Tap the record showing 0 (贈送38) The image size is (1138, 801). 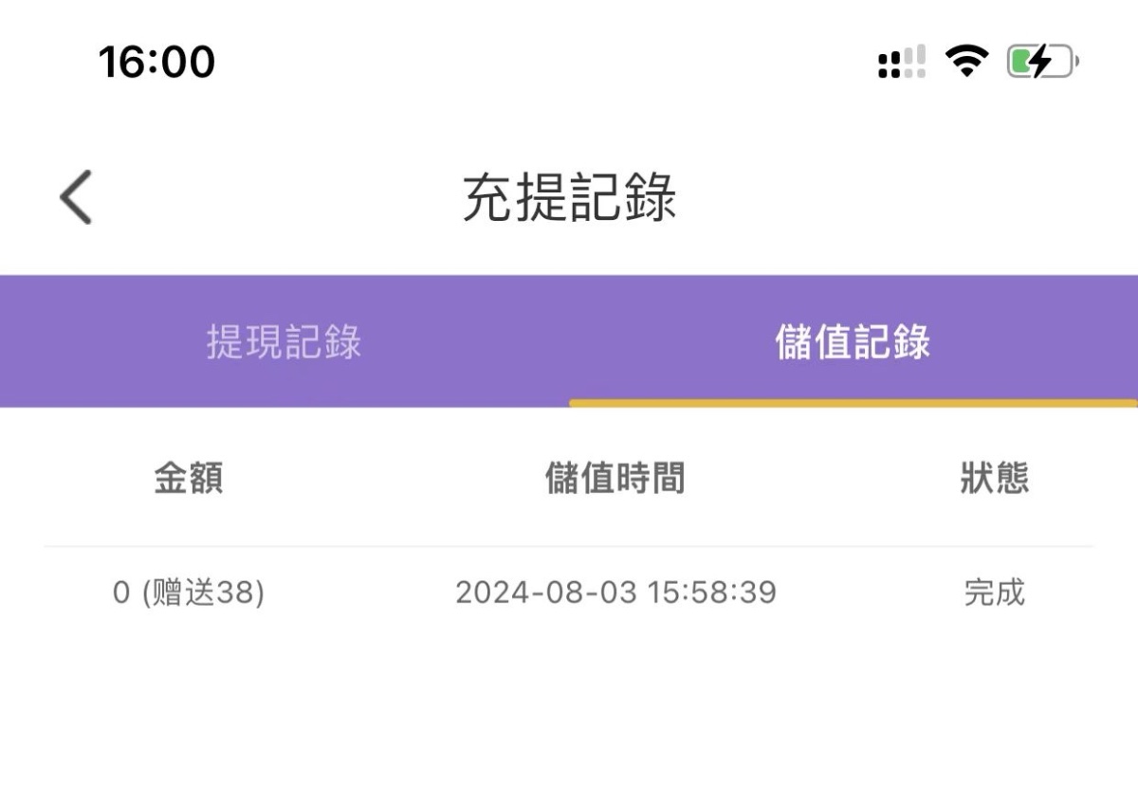point(187,593)
